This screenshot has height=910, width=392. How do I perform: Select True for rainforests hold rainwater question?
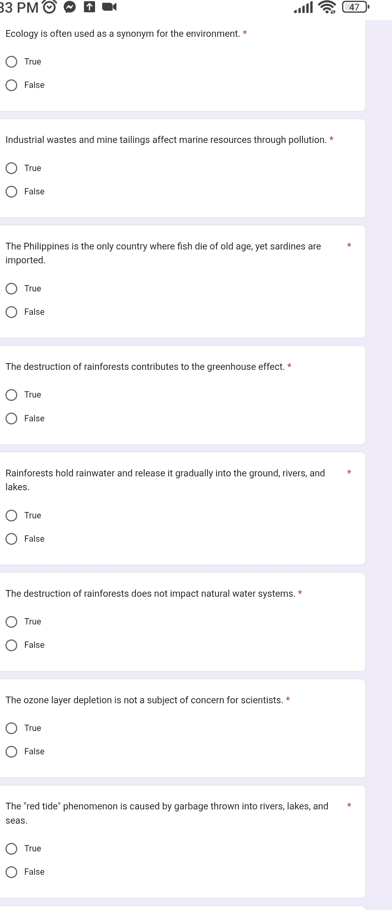point(11,516)
